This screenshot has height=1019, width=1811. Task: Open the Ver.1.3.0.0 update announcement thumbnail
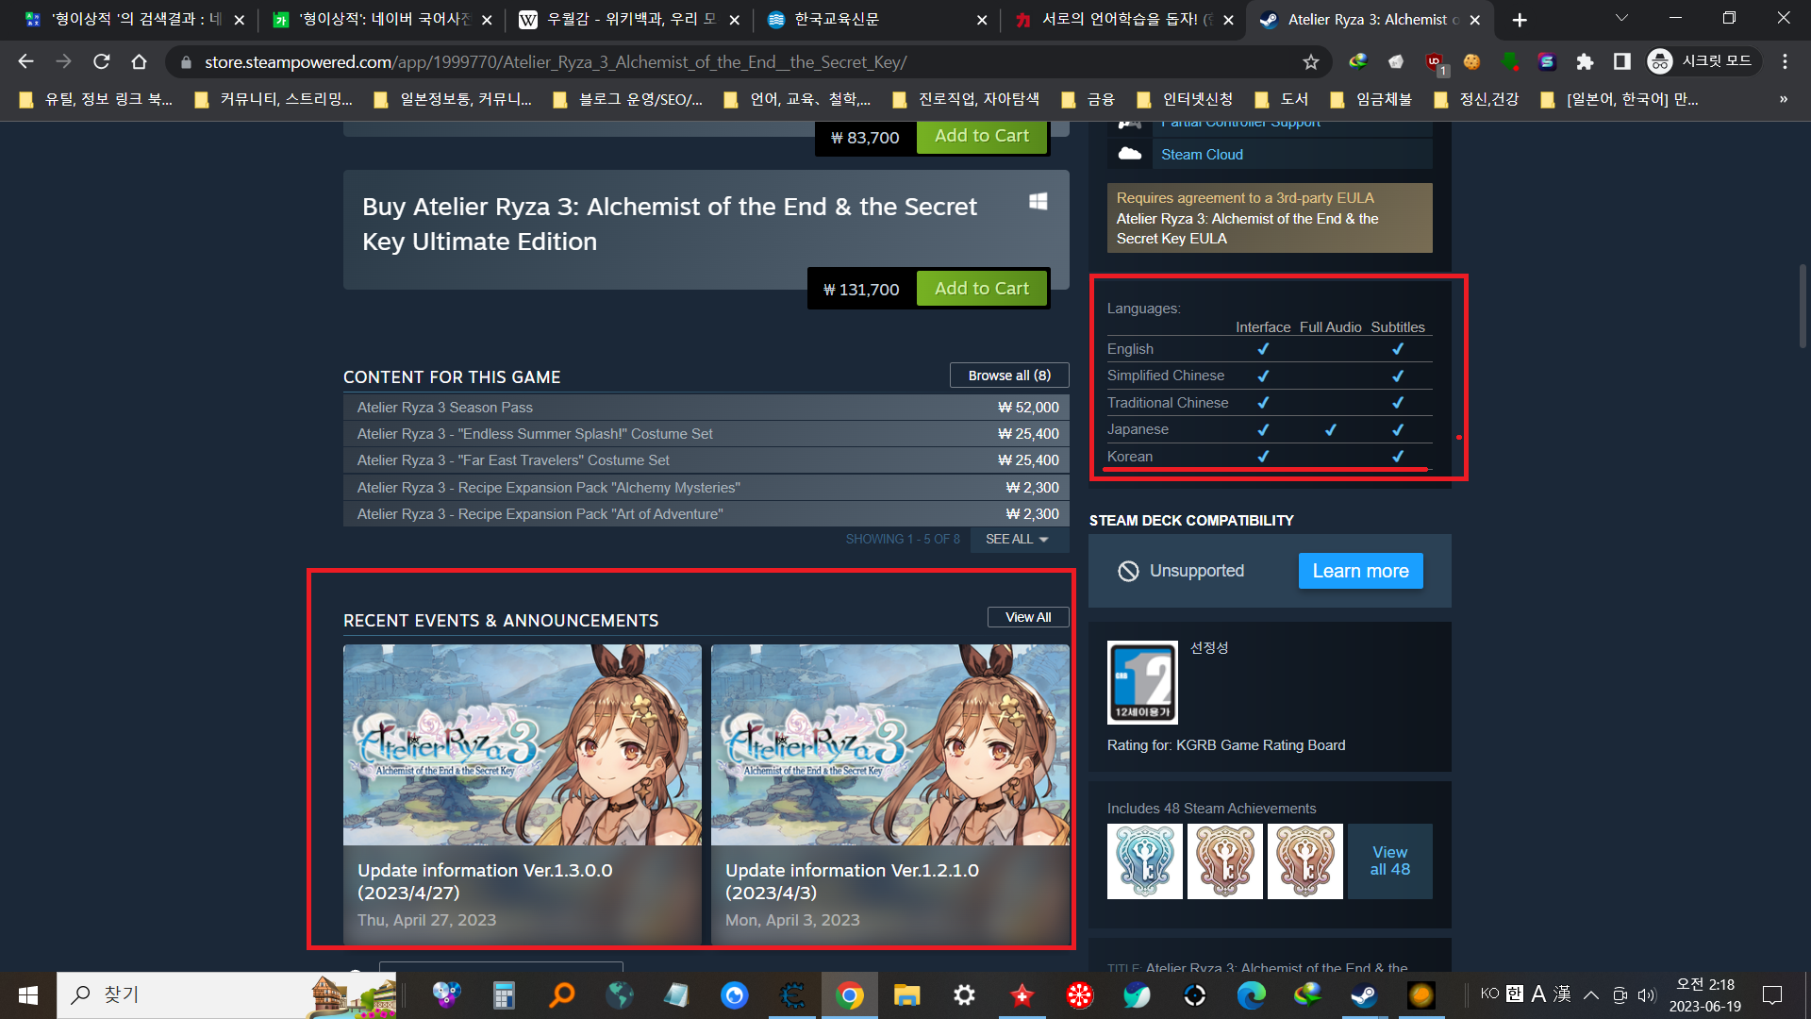coord(523,744)
